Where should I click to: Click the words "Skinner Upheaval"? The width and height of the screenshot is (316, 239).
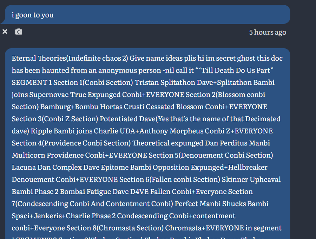251,179
